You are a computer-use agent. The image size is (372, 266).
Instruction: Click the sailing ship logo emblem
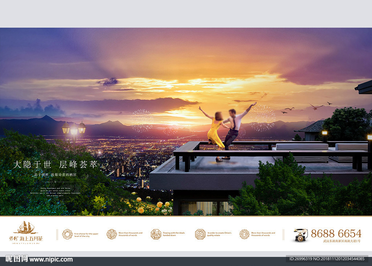25,227
